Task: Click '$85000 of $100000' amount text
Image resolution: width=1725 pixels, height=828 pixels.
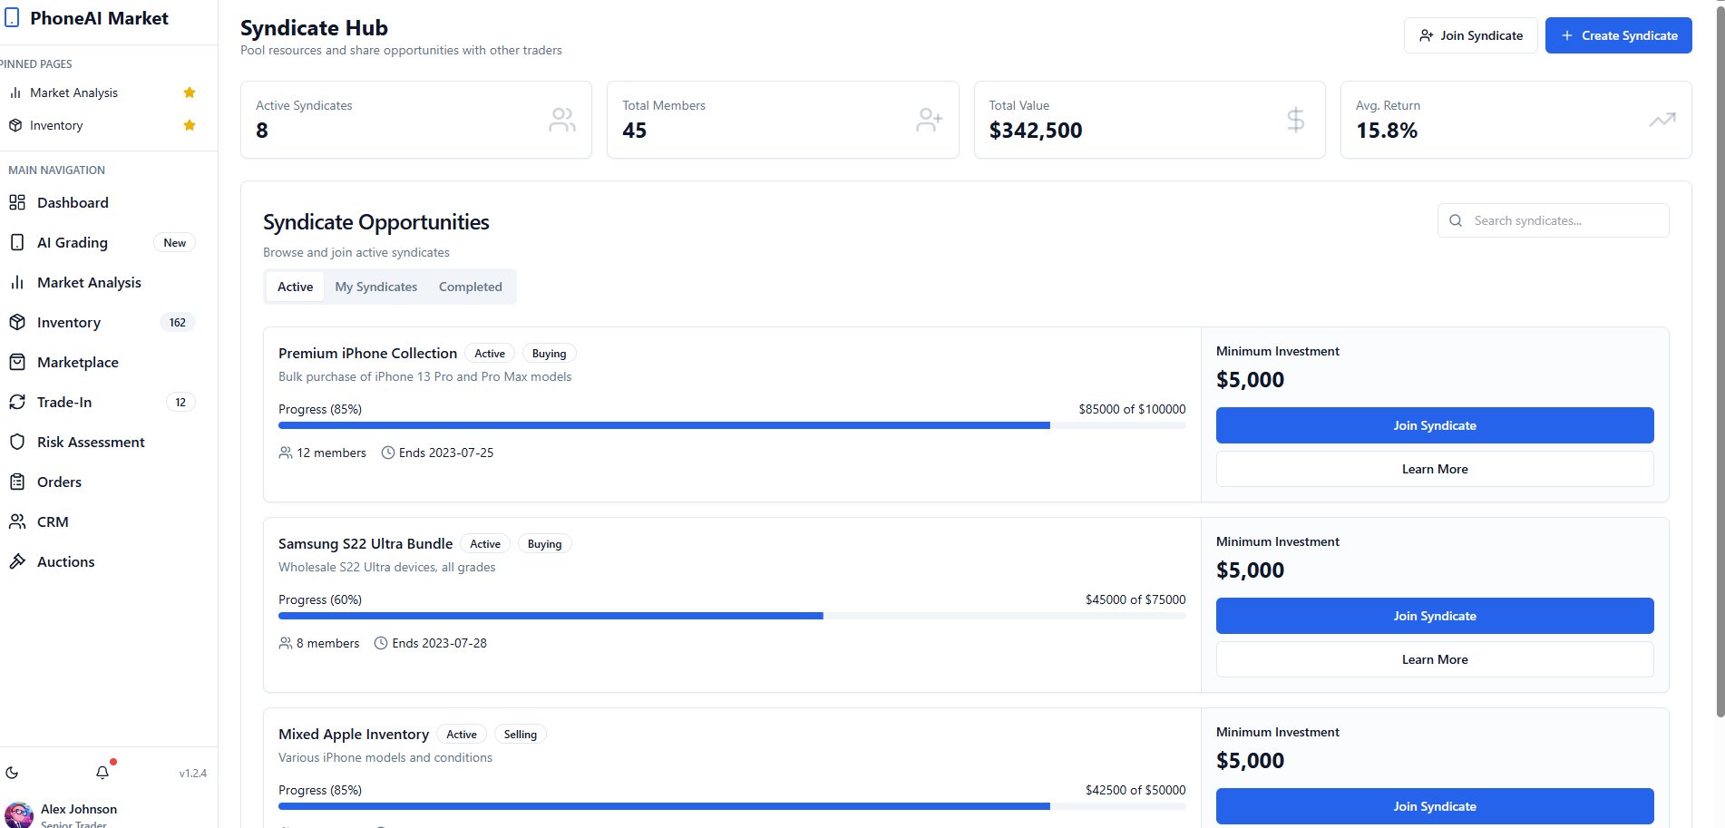Action: click(x=1132, y=409)
